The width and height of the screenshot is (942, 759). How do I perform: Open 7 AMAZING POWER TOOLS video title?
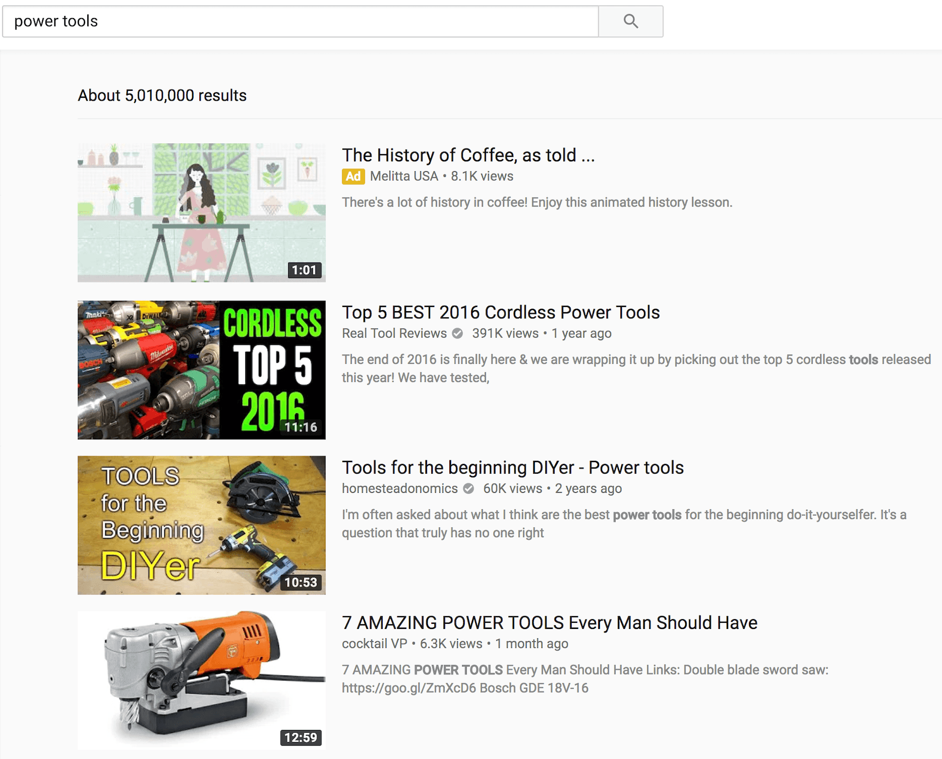pyautogui.click(x=549, y=623)
